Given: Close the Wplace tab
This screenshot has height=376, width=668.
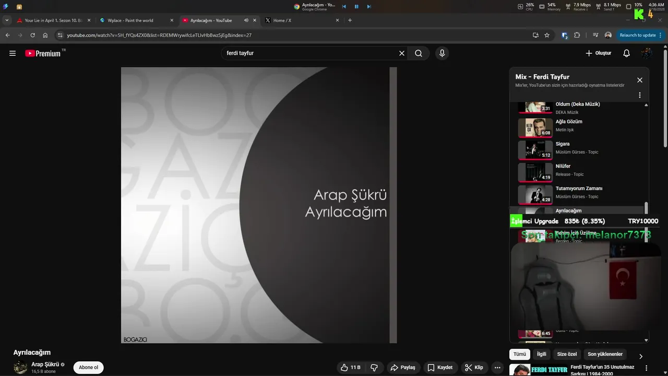Looking at the screenshot, I should 172,20.
